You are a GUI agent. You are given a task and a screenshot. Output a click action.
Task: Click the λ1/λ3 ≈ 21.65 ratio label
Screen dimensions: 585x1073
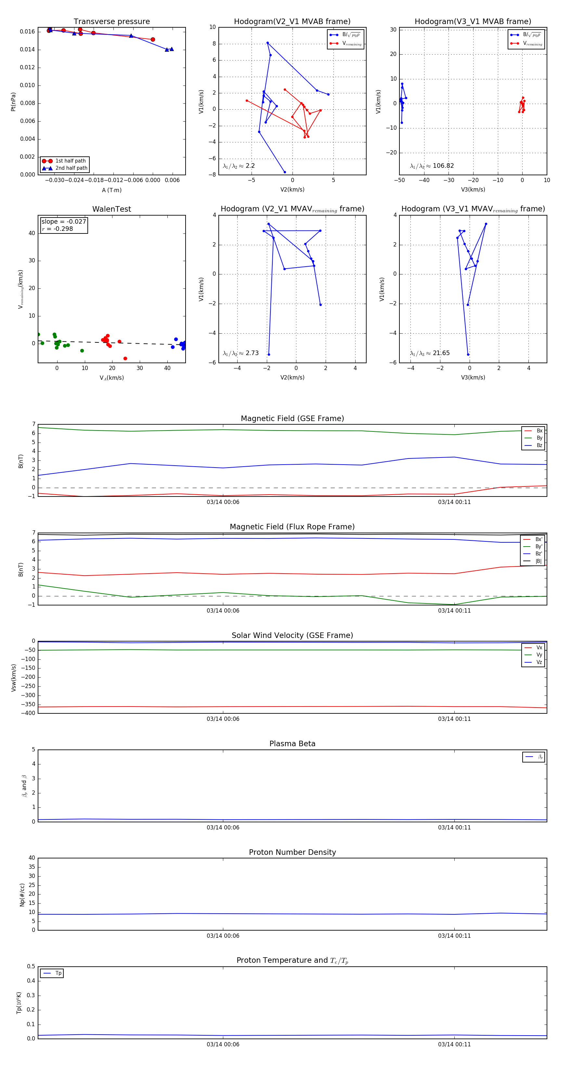pos(430,353)
